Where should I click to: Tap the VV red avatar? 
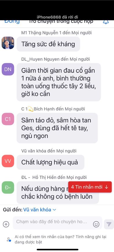click(x=8, y=161)
